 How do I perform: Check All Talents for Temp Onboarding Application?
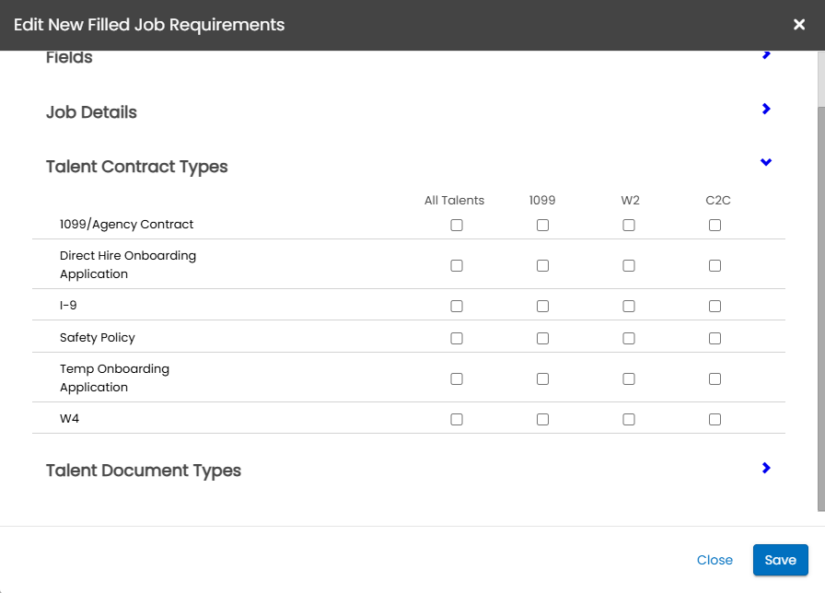coord(457,379)
